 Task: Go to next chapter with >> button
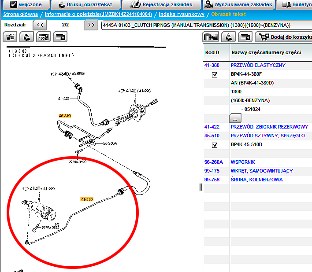click(91, 25)
